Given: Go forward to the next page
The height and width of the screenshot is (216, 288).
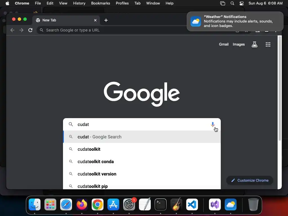Looking at the screenshot, I should 21,30.
